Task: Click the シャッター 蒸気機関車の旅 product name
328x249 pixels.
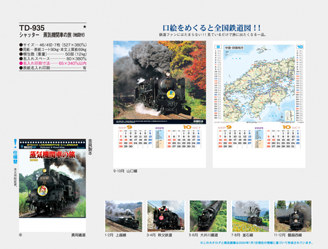Action: click(52, 35)
